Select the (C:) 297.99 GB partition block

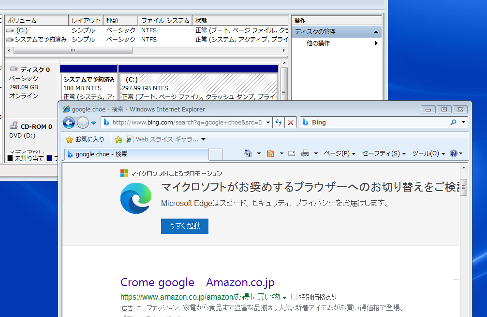coord(198,88)
